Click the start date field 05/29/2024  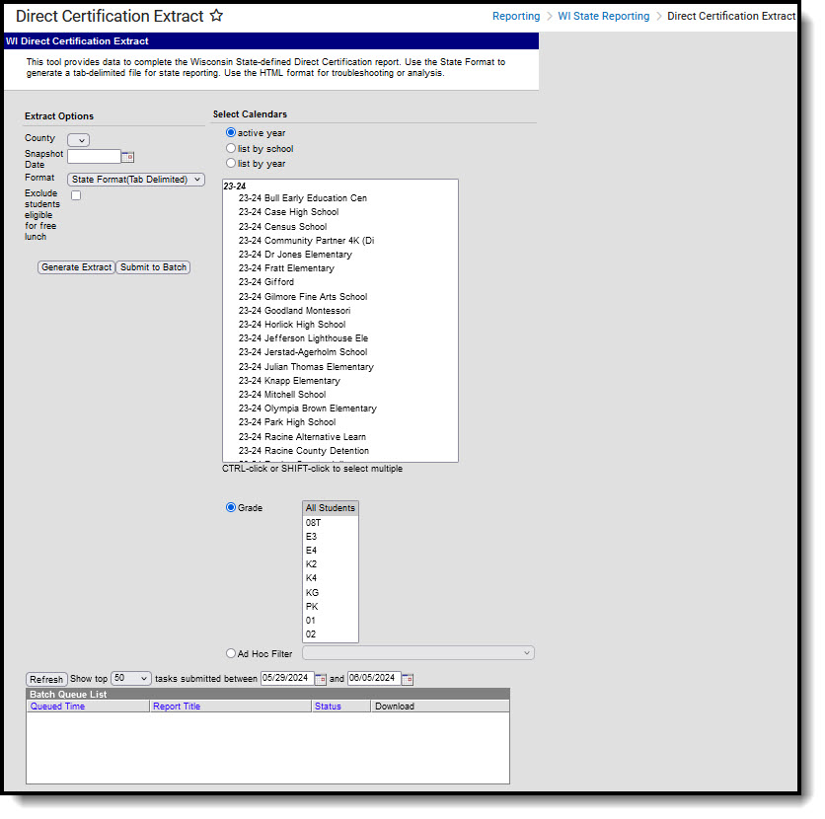(287, 678)
